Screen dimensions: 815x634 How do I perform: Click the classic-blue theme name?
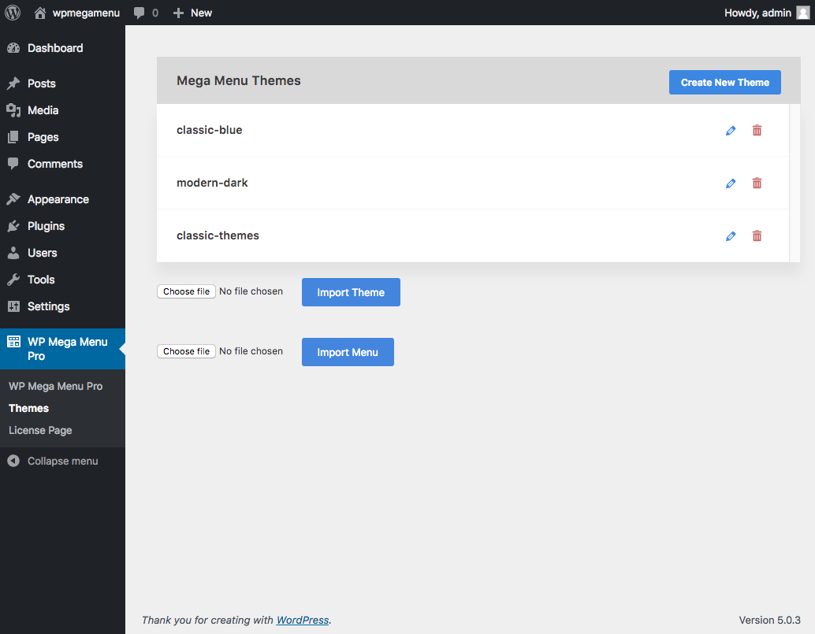pos(210,130)
